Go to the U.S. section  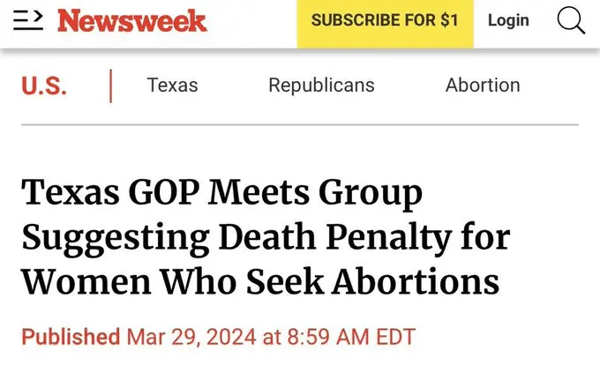tap(44, 86)
